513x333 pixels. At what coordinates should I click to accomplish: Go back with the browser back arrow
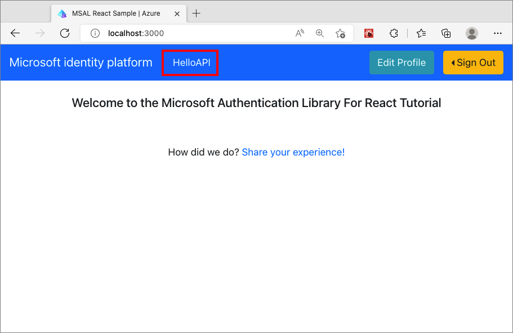click(x=15, y=33)
